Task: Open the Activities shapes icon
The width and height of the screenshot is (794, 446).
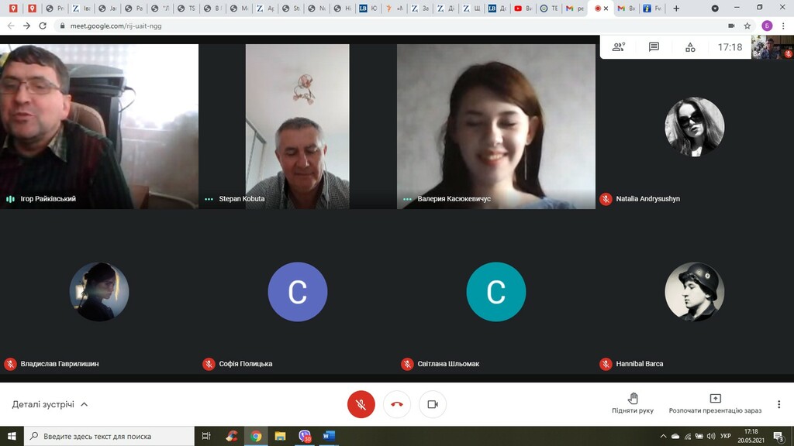Action: pyautogui.click(x=690, y=47)
